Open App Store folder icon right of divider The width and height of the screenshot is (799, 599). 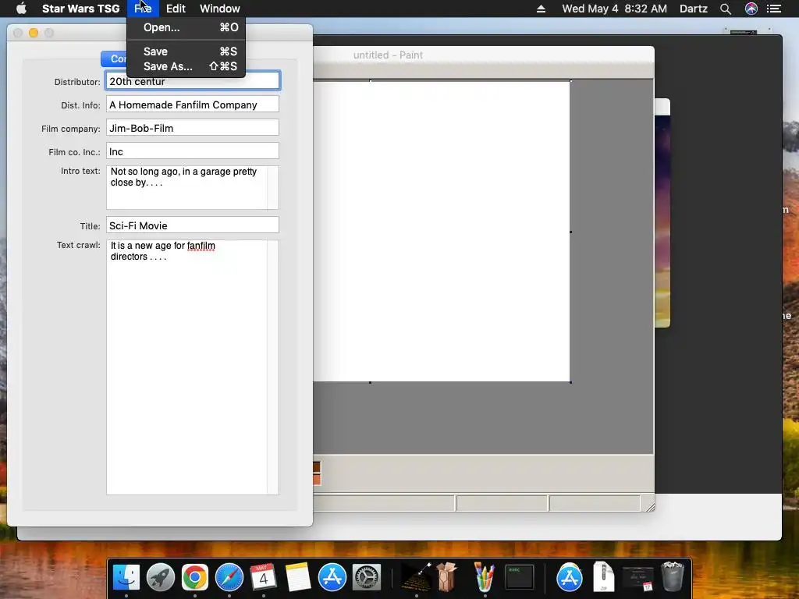tap(569, 577)
